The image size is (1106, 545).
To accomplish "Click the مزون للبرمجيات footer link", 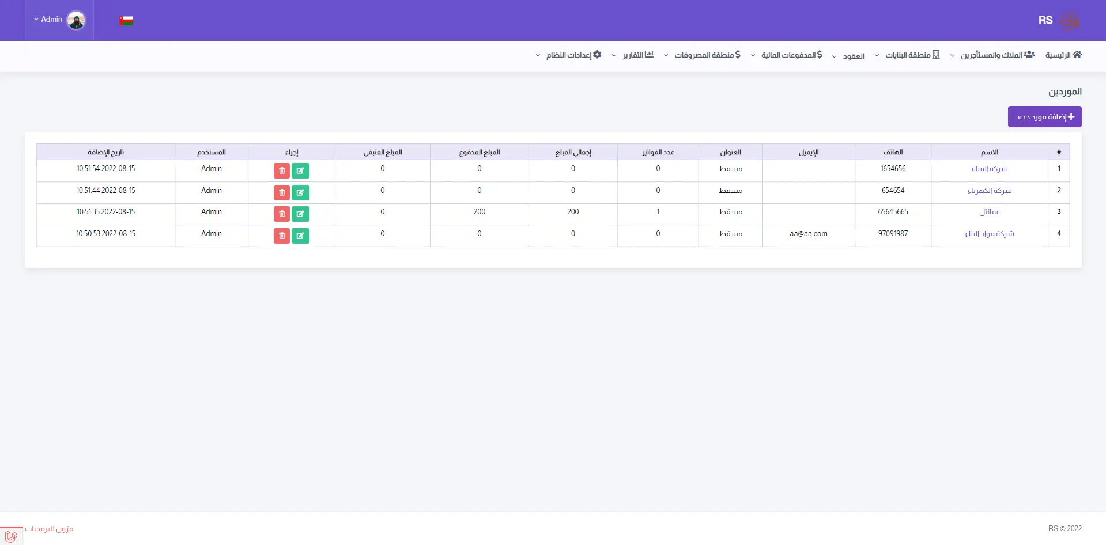I will 49,529.
